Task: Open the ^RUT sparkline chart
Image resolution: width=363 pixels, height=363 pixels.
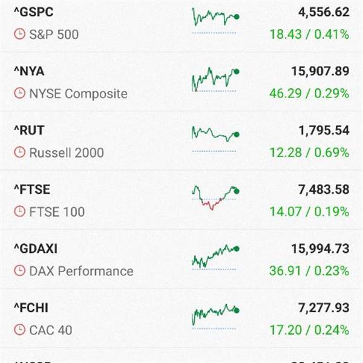Action: pos(215,139)
